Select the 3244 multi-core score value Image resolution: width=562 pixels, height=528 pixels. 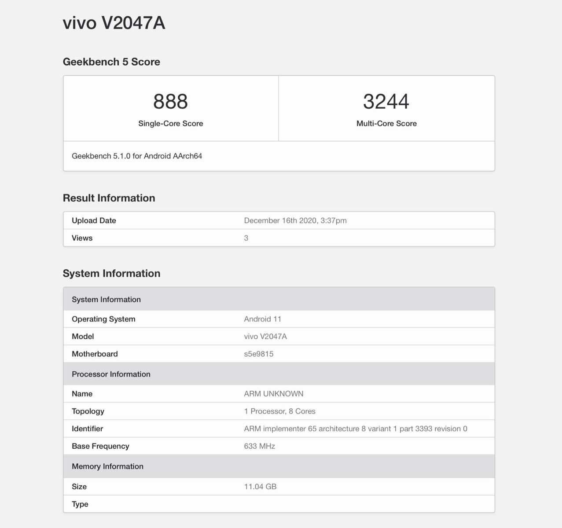(386, 102)
